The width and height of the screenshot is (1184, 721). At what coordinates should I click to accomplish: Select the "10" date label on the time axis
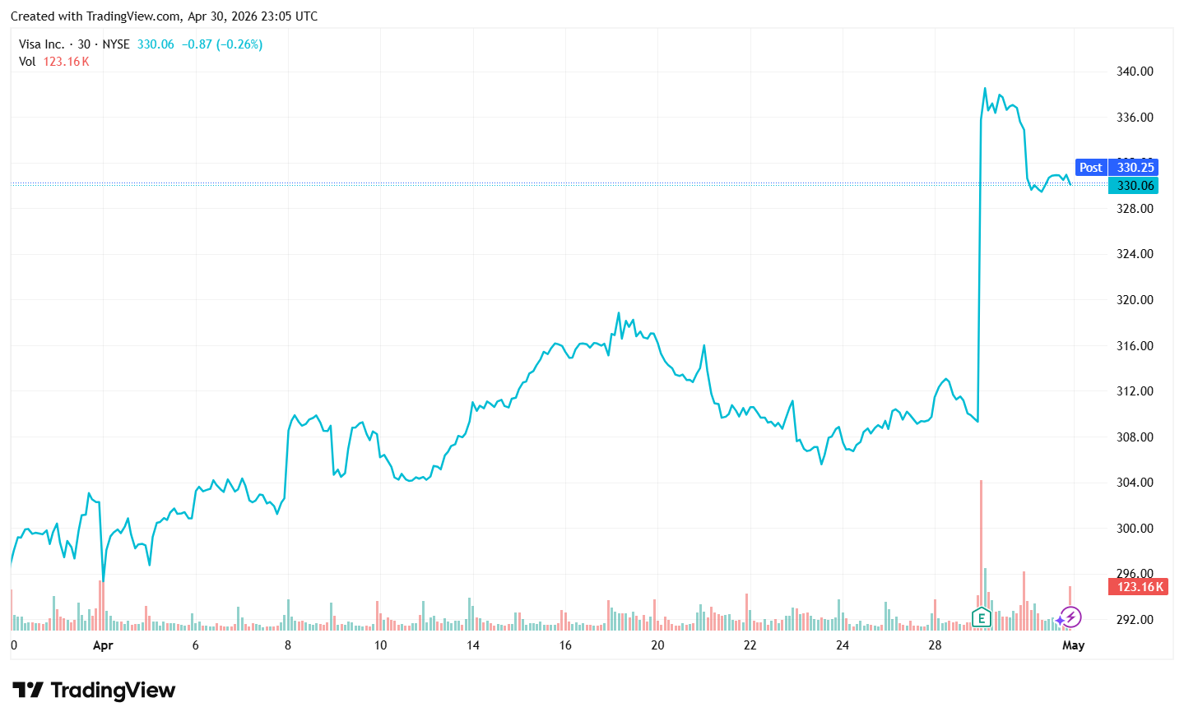pos(380,645)
